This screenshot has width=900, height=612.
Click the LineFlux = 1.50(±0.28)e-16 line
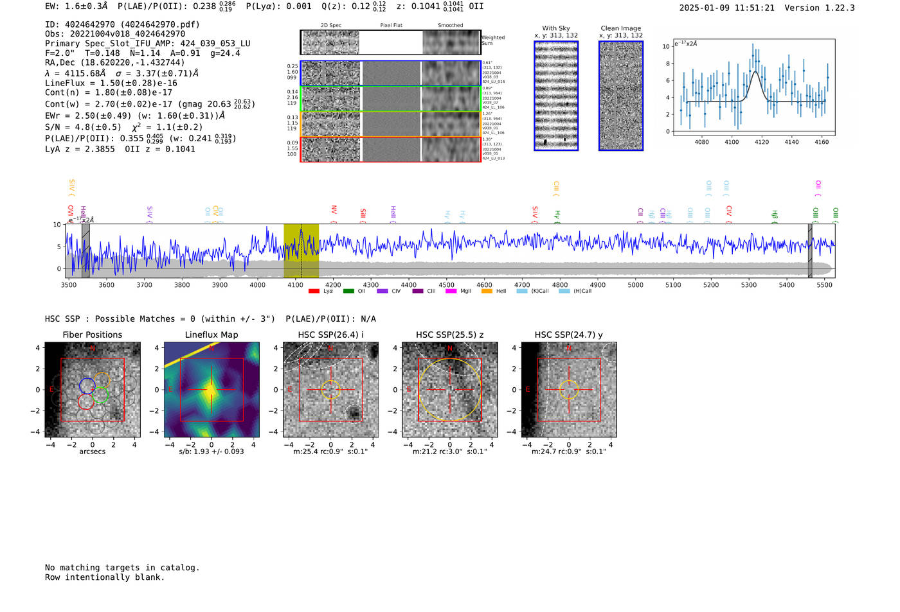(x=111, y=83)
